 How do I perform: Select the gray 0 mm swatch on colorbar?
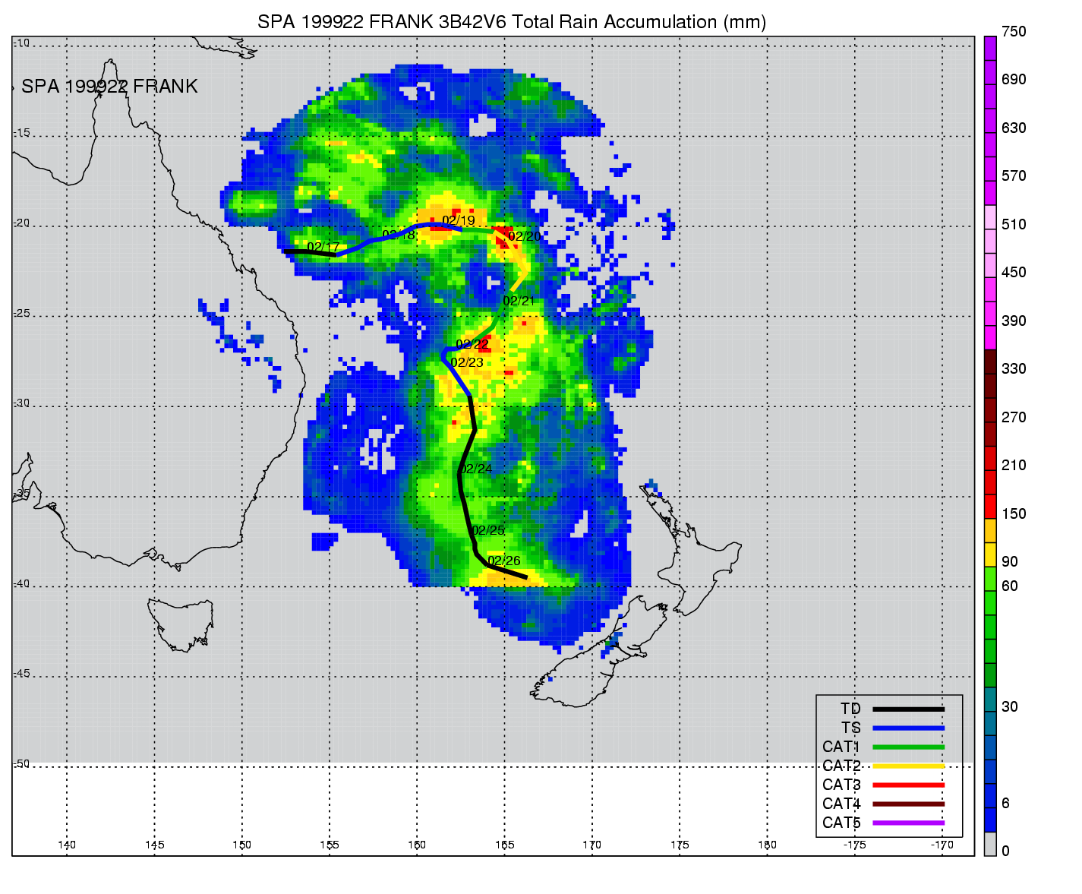point(990,844)
